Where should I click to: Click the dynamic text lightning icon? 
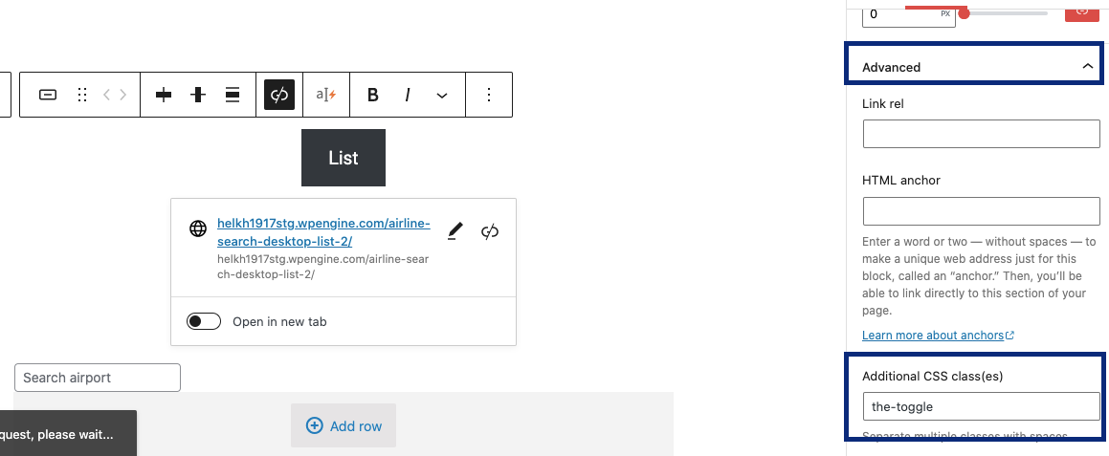(326, 95)
